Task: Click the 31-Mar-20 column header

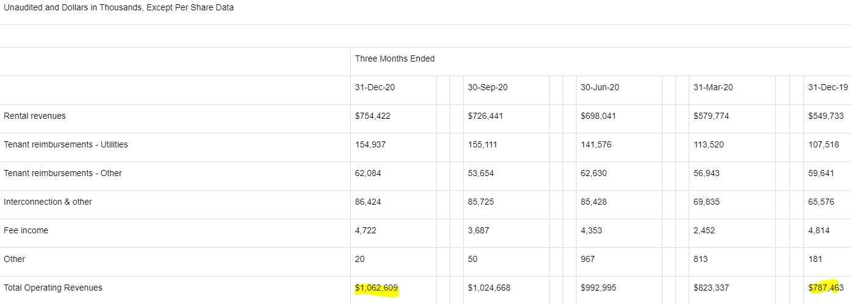Action: (x=713, y=87)
